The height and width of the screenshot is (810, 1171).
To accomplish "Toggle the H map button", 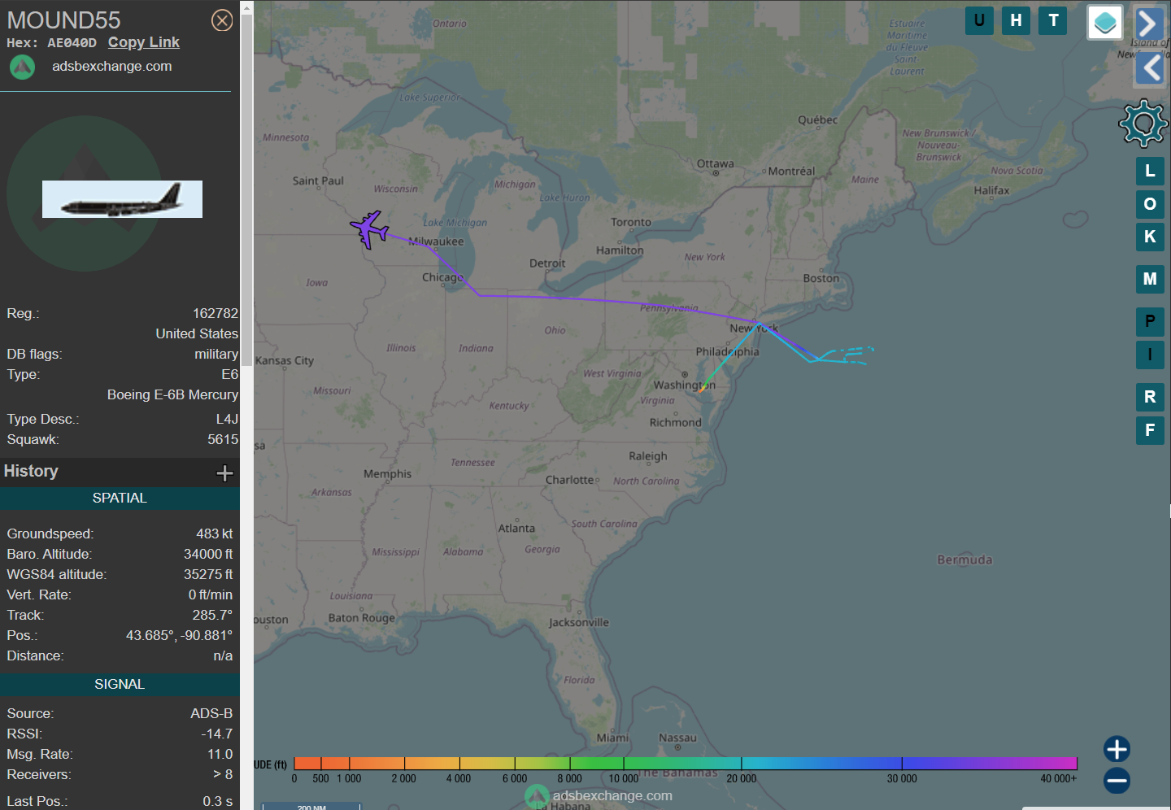I will point(1016,20).
